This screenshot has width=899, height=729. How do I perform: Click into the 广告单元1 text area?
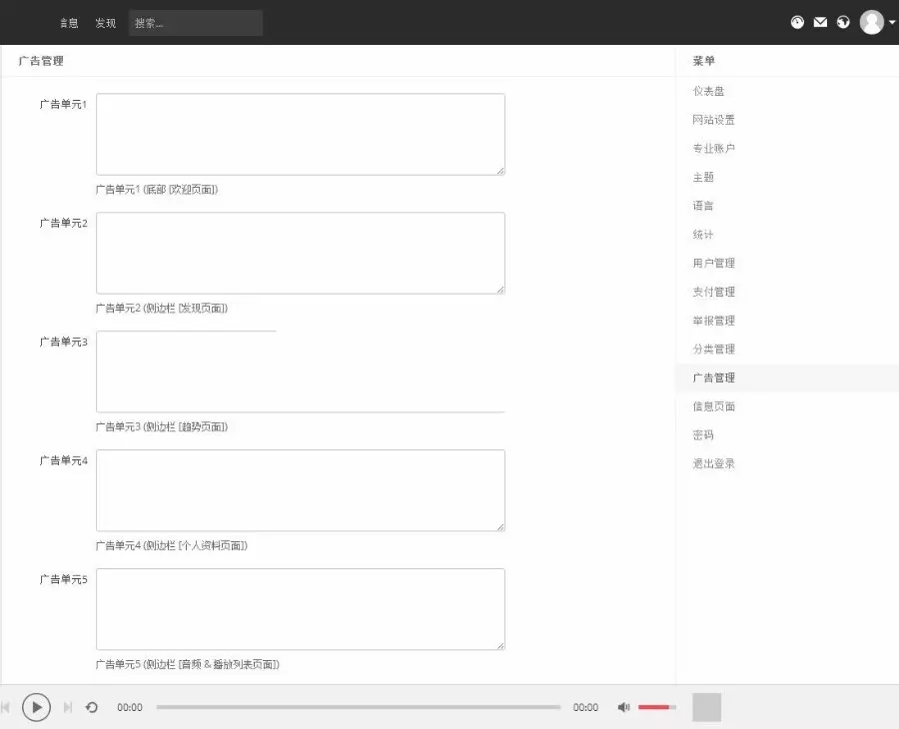point(300,134)
